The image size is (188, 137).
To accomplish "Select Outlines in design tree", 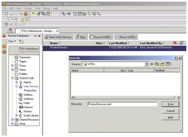I will pos(28,95).
